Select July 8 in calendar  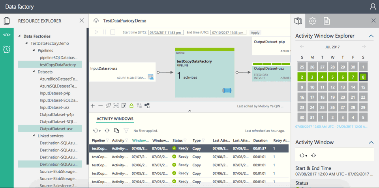tap(363, 77)
